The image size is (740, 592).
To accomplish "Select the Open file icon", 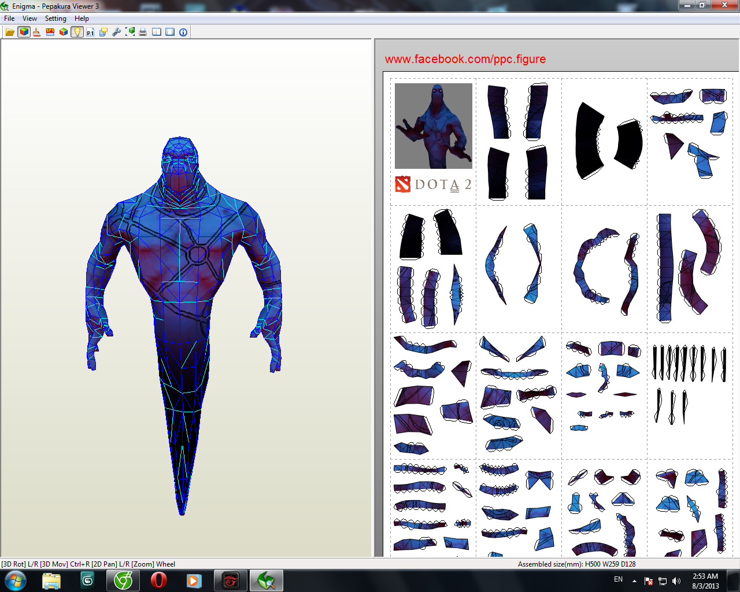I will click(9, 32).
